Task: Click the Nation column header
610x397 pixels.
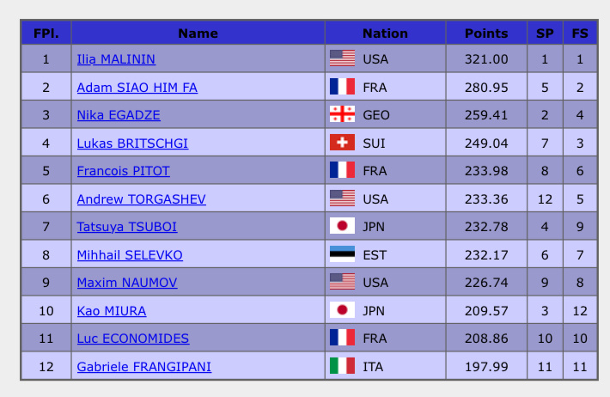Action: point(385,33)
